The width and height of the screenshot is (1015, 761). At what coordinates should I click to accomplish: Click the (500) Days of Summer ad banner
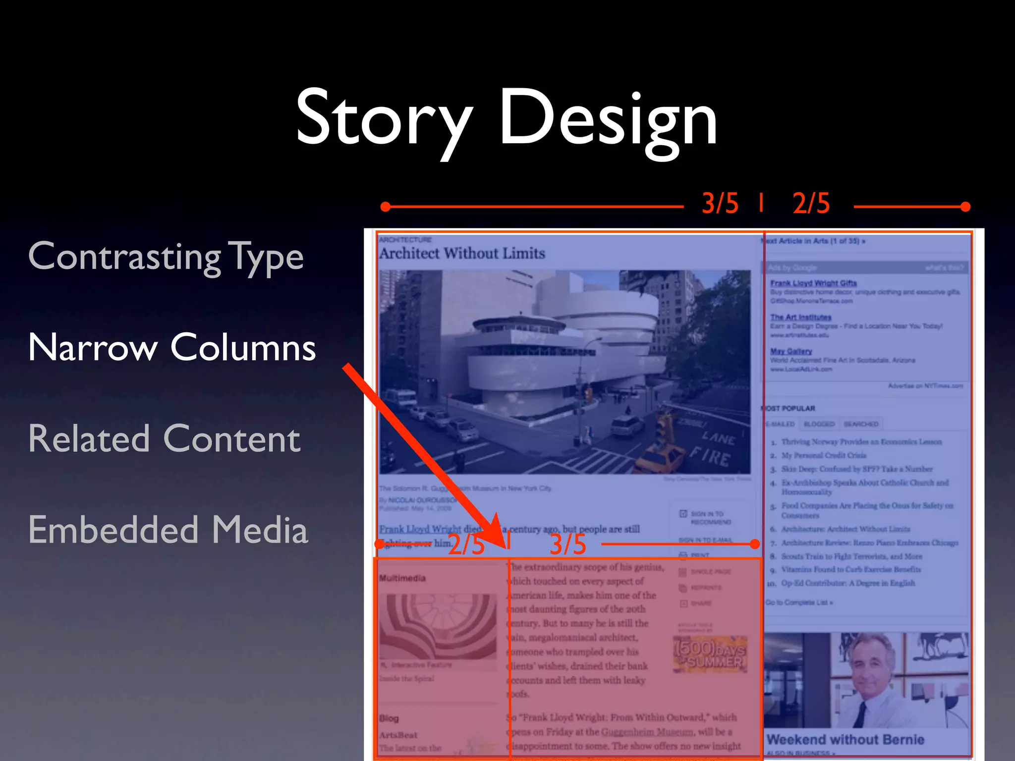[710, 654]
